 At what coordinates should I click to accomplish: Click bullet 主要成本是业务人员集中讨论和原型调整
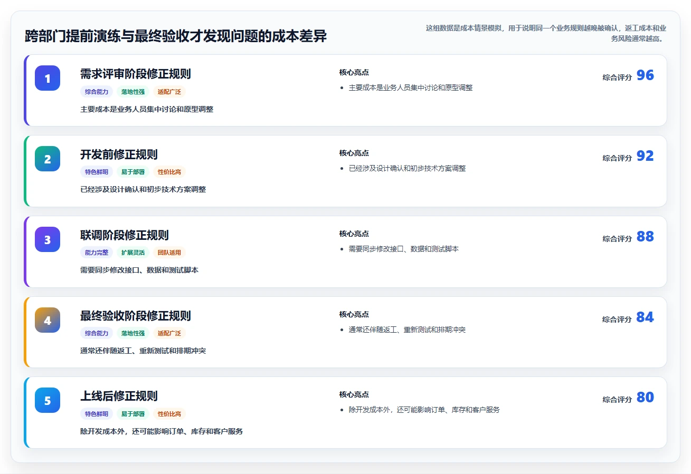[411, 88]
